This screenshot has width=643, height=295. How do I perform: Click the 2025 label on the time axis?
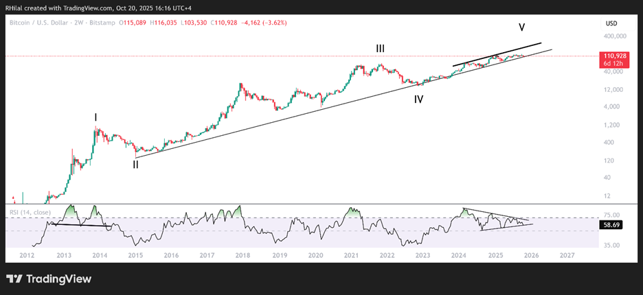click(495, 255)
